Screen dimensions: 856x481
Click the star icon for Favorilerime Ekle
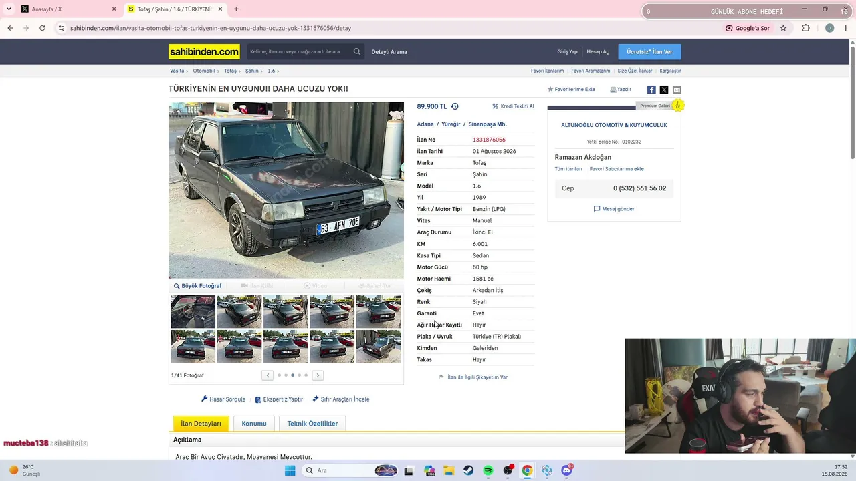pyautogui.click(x=550, y=90)
